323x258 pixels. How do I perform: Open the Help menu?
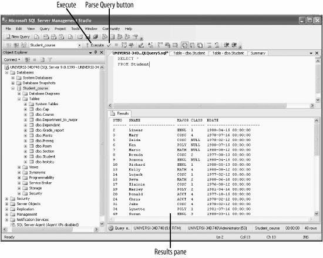click(129, 29)
